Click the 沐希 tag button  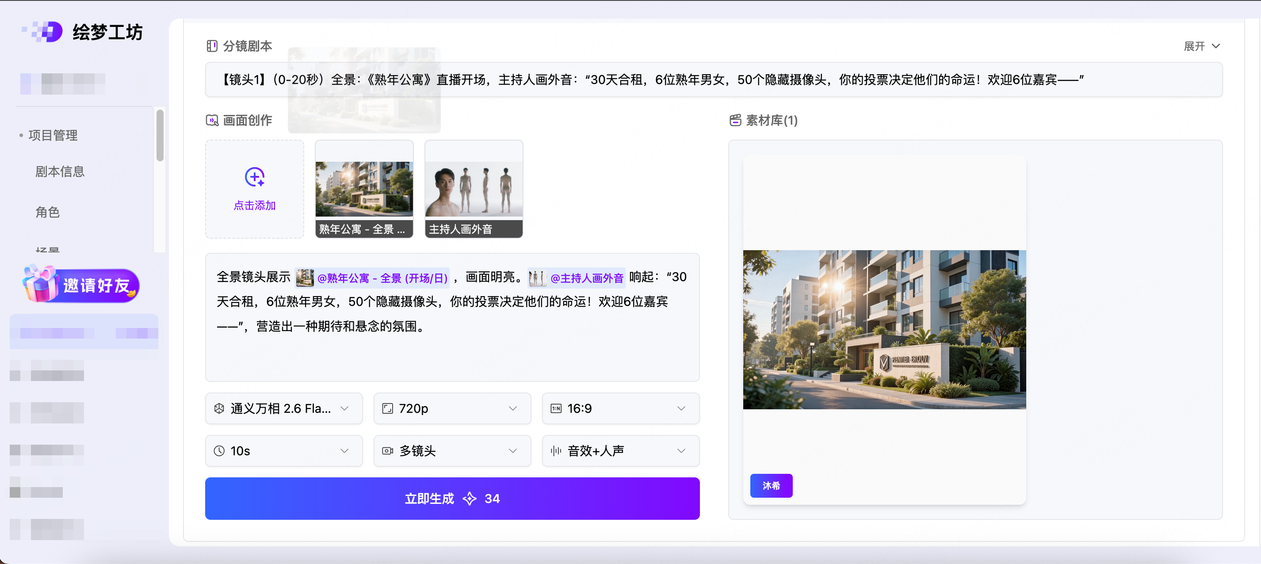(771, 486)
